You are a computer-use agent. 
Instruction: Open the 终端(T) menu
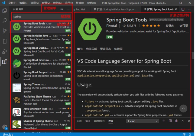click(80, 3)
